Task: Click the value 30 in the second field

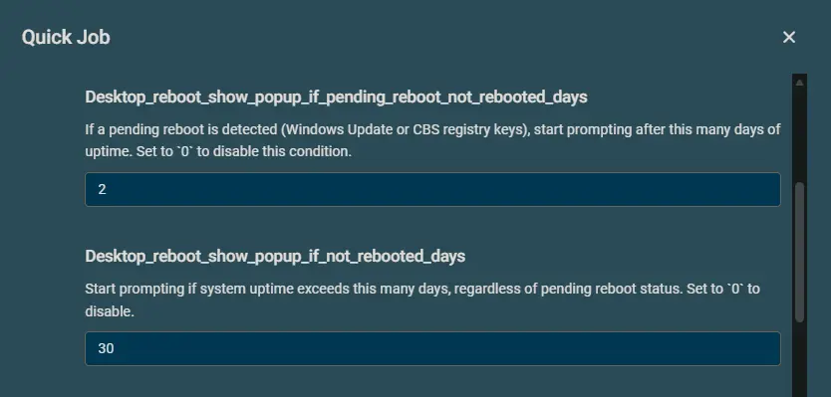Action: [x=106, y=348]
